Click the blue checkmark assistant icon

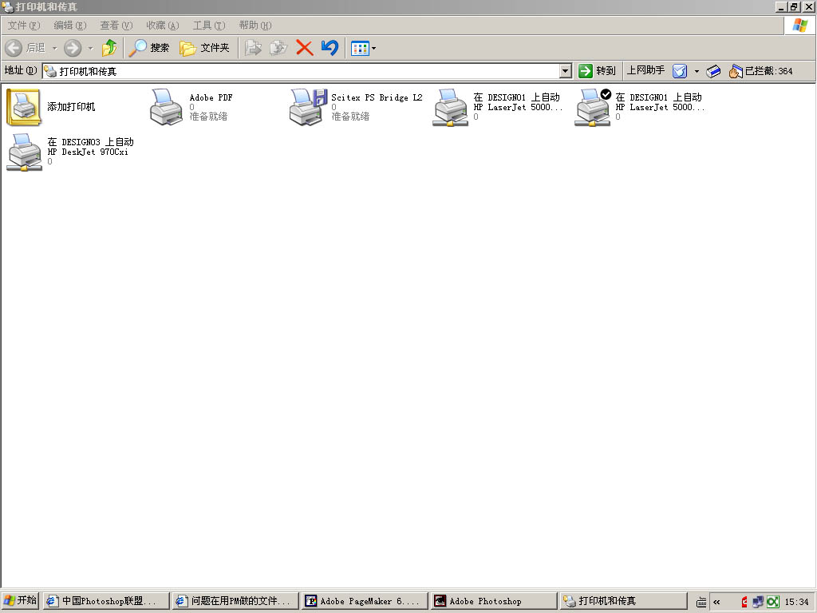click(680, 71)
